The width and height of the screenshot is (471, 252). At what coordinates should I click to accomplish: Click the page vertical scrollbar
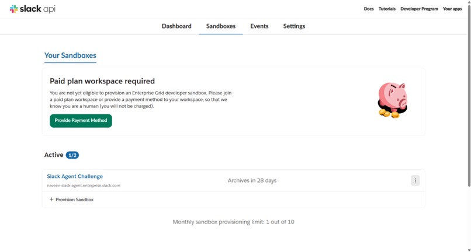click(469, 96)
